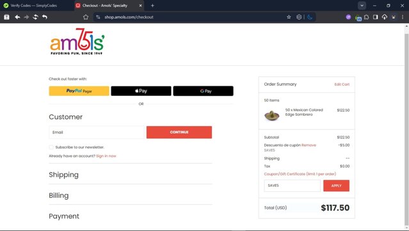Open the tab search dropdown arrow

(362, 6)
